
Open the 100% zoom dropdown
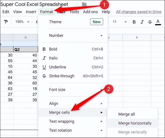click(22, 22)
